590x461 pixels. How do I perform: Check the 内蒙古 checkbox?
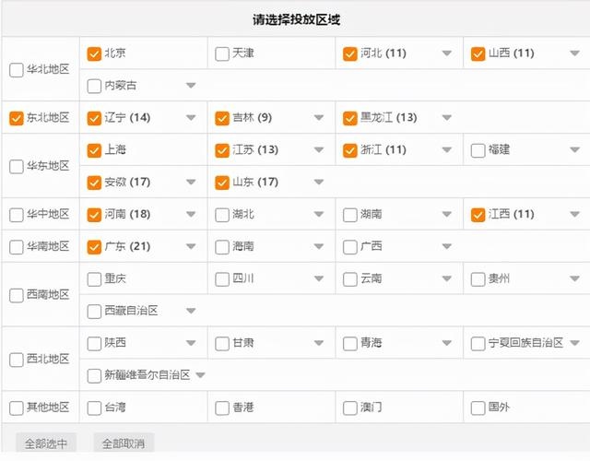[x=94, y=86]
